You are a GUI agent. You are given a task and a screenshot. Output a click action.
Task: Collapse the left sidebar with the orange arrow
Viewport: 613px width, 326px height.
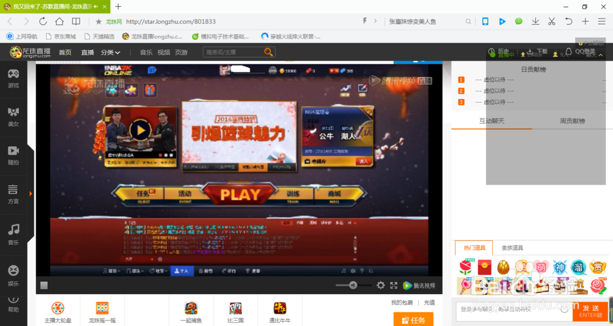coord(31,194)
